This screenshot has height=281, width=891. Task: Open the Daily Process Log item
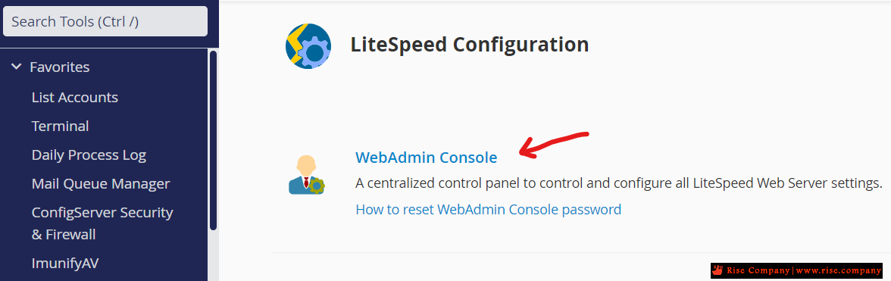tap(89, 155)
